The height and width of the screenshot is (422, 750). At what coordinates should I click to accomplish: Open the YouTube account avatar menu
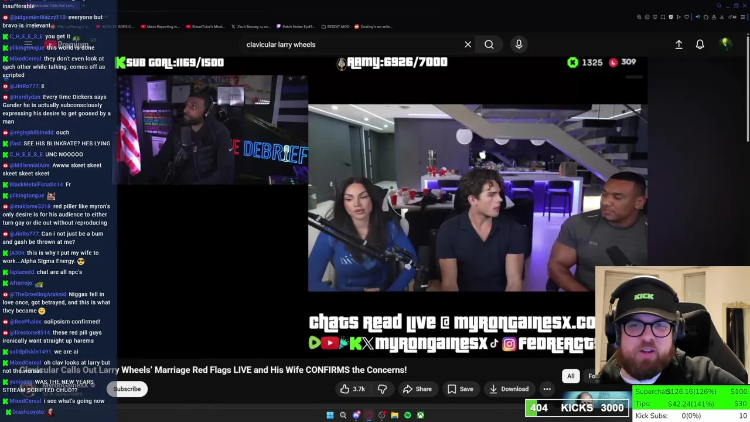[725, 44]
